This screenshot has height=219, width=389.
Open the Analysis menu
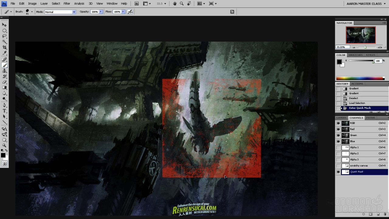point(79,4)
